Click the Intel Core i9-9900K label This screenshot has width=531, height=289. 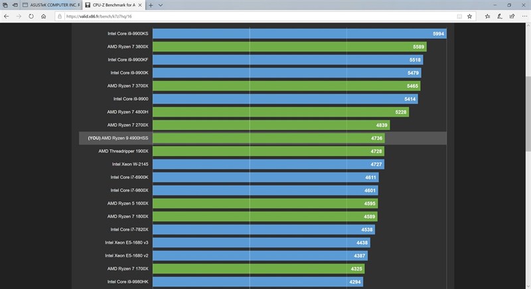coord(129,73)
